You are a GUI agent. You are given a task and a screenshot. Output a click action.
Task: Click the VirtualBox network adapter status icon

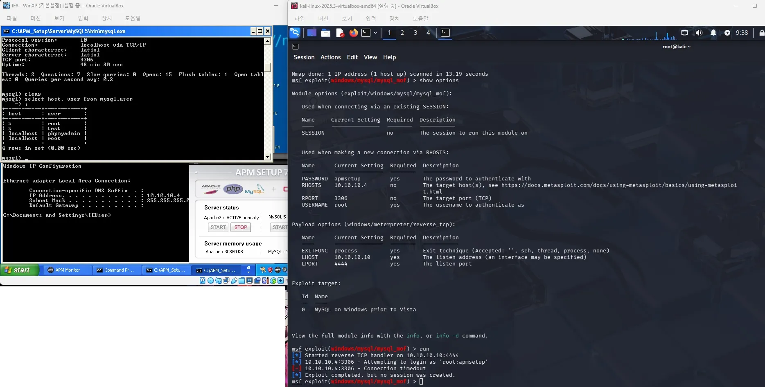pyautogui.click(x=226, y=281)
